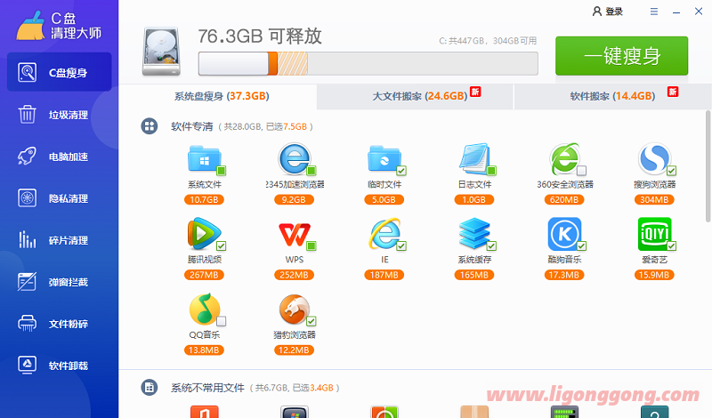
Task: Open the 电脑加速 rocket icon
Action: (x=27, y=157)
